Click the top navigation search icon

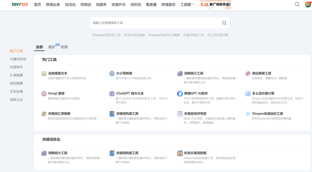pos(297,4)
